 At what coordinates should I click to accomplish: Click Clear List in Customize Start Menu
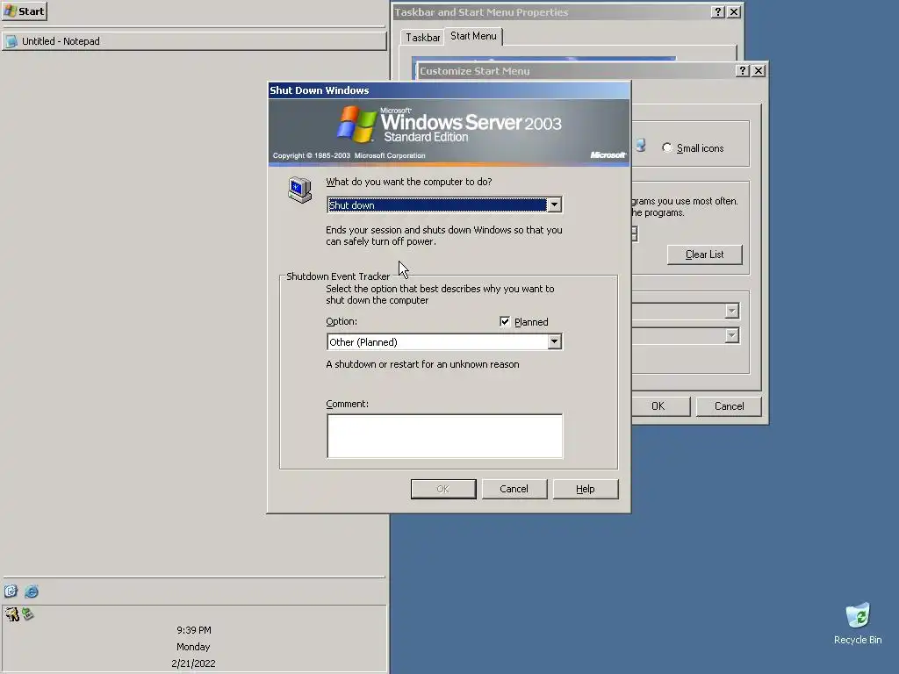tap(705, 255)
